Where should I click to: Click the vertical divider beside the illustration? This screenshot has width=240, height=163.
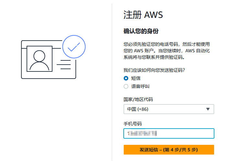click(x=112, y=81)
